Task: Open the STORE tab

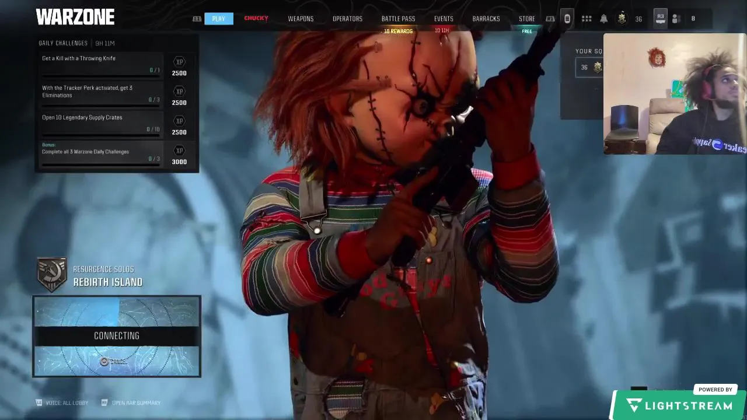Action: [x=527, y=19]
